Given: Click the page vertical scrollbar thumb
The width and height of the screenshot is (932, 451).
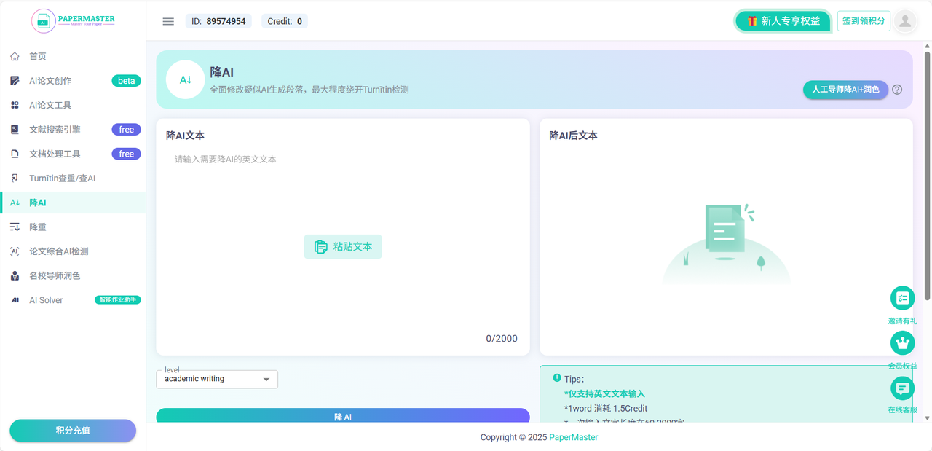Looking at the screenshot, I should pos(927,175).
